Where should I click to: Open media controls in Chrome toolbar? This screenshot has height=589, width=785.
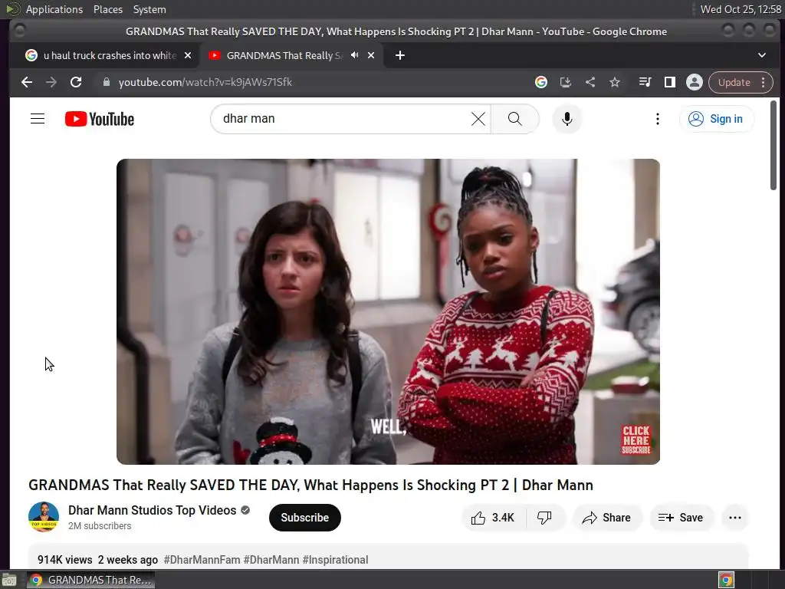pyautogui.click(x=645, y=82)
